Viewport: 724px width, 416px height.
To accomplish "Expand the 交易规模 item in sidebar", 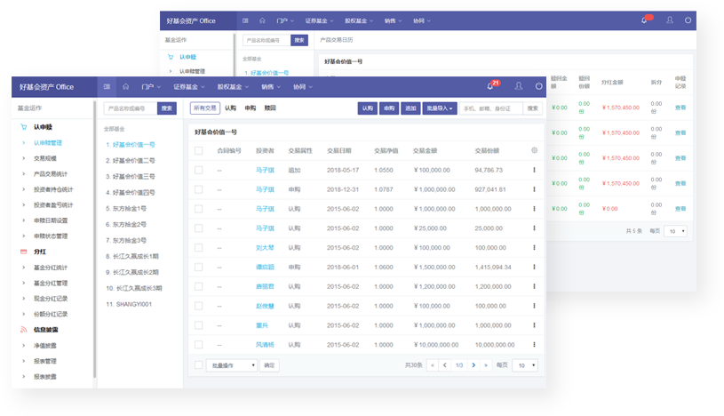I will (x=44, y=158).
